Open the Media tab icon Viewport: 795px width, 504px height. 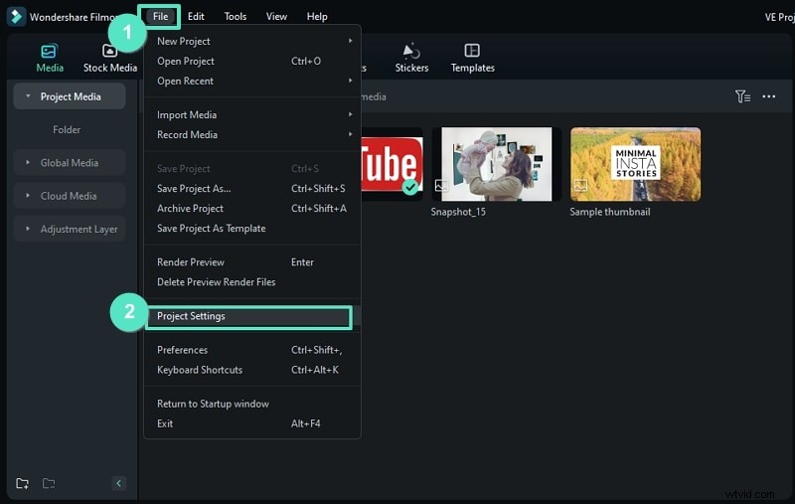click(x=49, y=52)
